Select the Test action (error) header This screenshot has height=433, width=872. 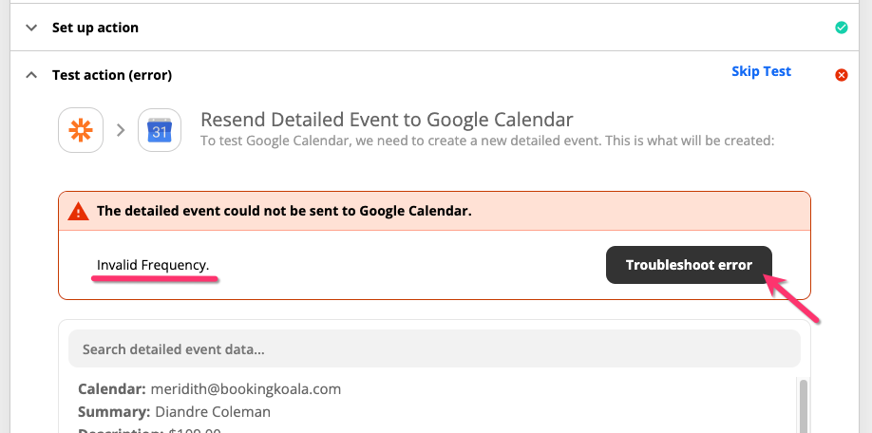pyautogui.click(x=112, y=75)
